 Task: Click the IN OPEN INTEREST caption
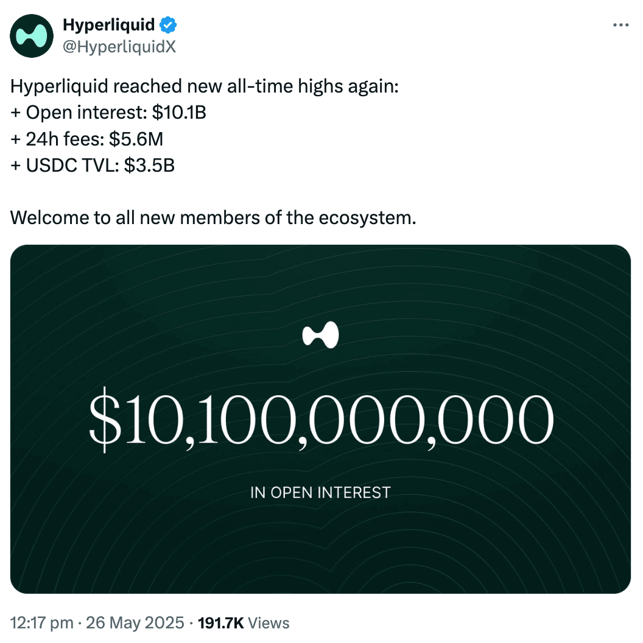(x=321, y=493)
